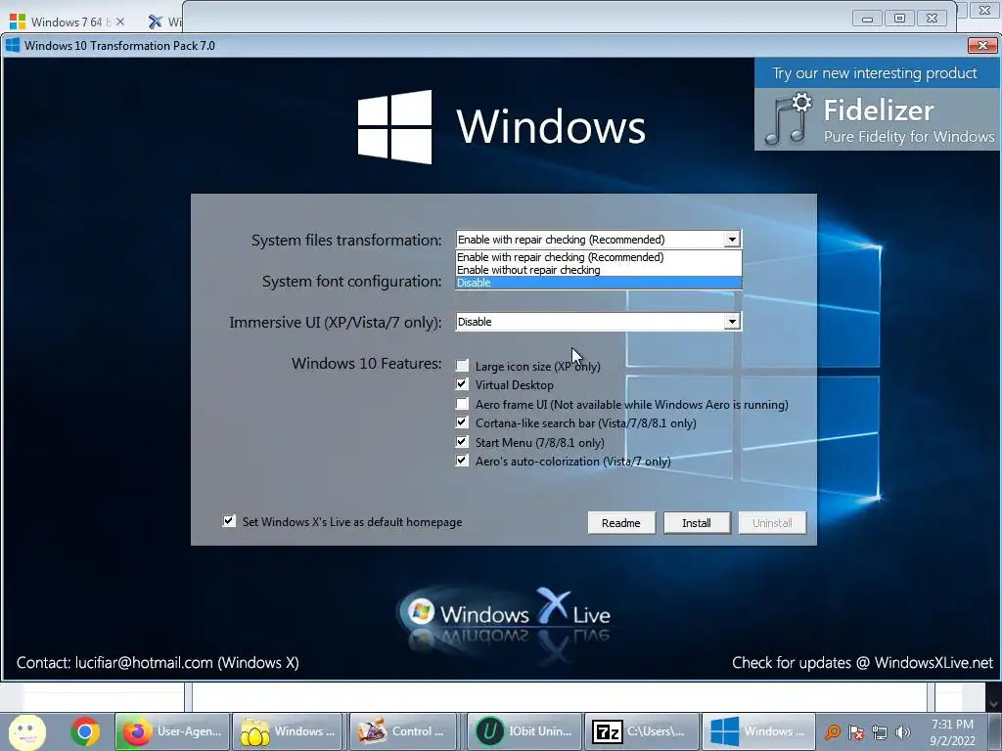
Task: Launch Chrome from the taskbar
Action: [x=85, y=731]
